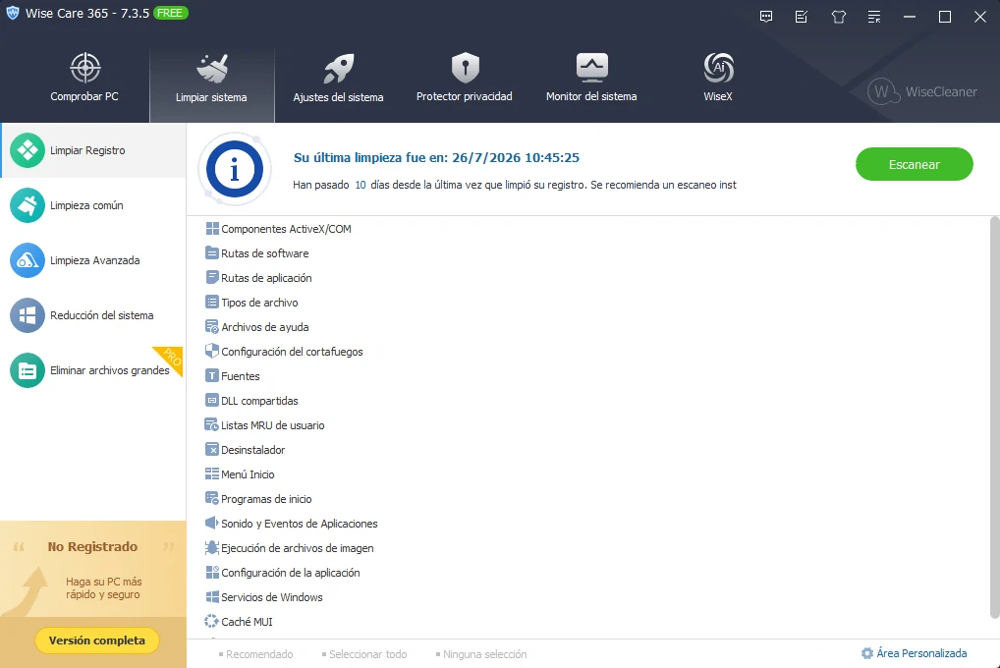Select 'Sonido y Eventos de Aplicaciones' text row
The width and height of the screenshot is (1000, 668).
coord(299,524)
